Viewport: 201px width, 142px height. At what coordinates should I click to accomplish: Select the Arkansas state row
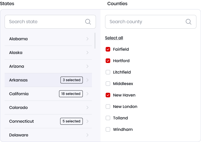48,80
